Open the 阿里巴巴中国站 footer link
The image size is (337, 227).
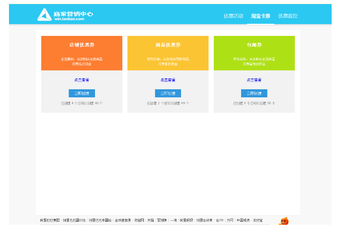pos(100,220)
